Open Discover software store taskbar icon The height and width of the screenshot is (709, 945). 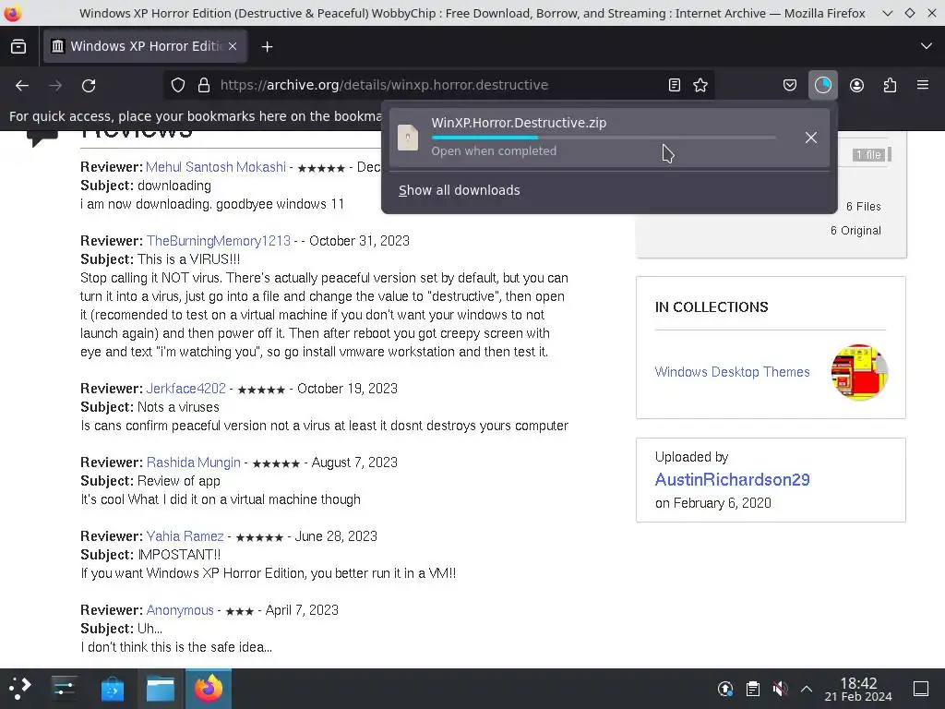[112, 688]
